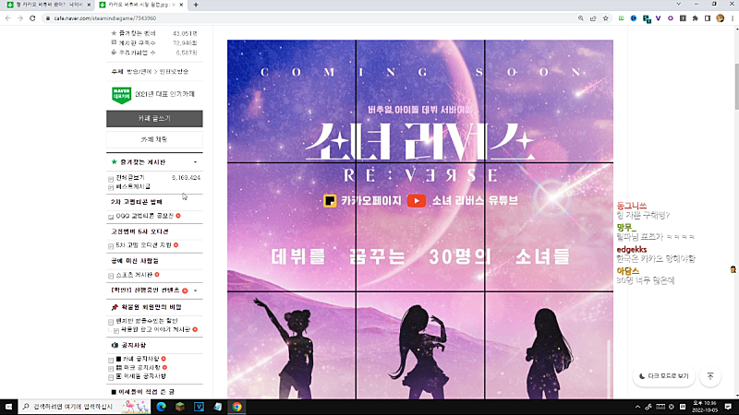Click the red pin icon heading

(x=115, y=307)
